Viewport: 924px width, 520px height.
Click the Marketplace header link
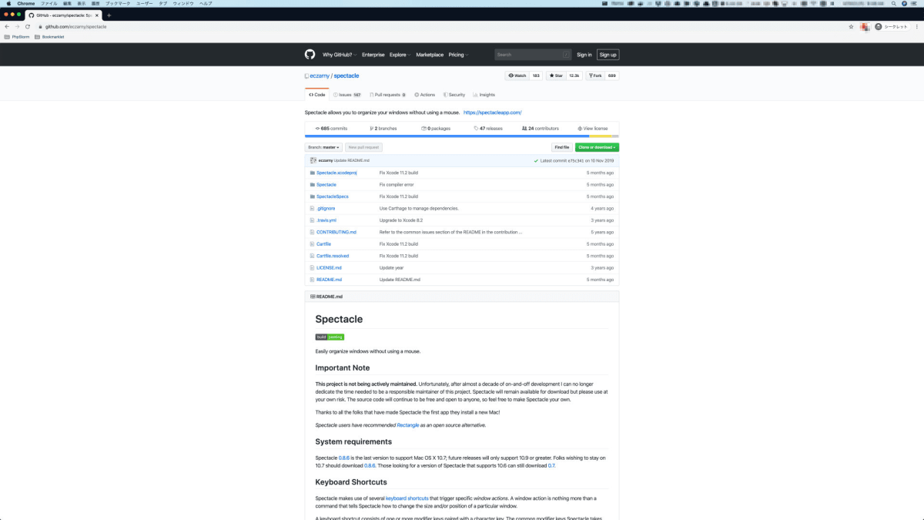pyautogui.click(x=430, y=55)
